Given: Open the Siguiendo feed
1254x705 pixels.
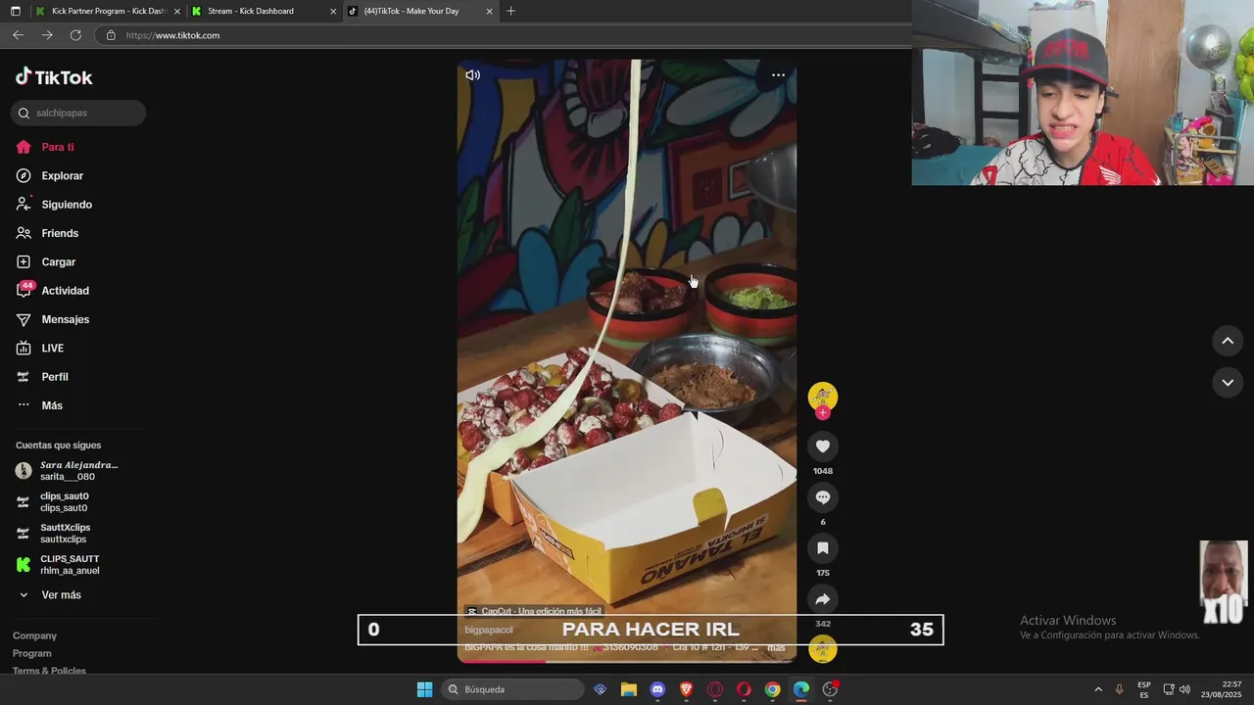Looking at the screenshot, I should (54, 205).
